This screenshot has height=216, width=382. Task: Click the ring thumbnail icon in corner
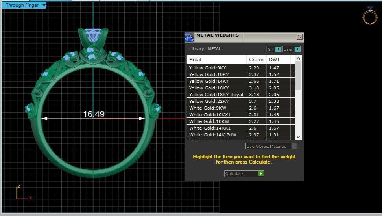(x=369, y=15)
